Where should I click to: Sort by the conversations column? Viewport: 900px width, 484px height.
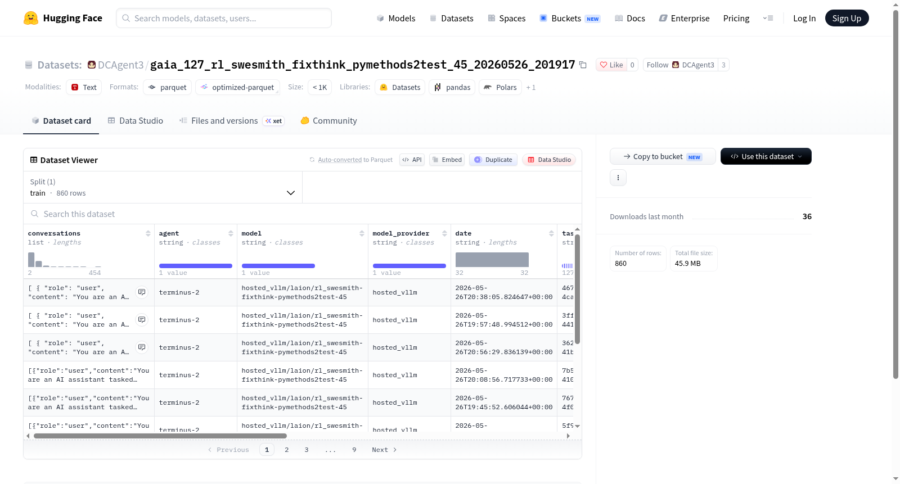coord(148,233)
